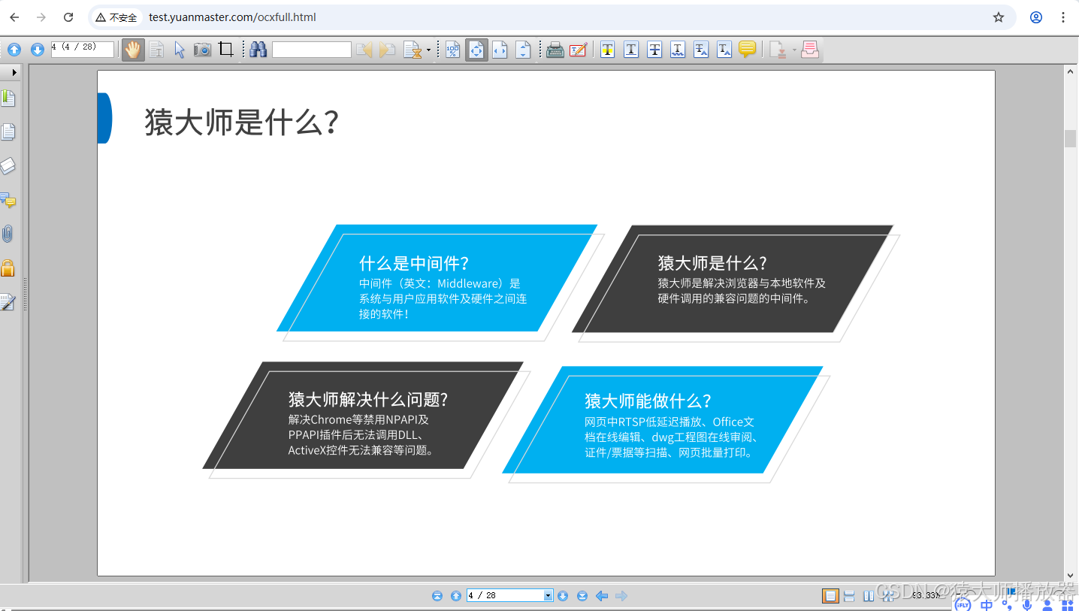Go to the next page with the down arrow
This screenshot has height=611, width=1079.
pos(564,595)
